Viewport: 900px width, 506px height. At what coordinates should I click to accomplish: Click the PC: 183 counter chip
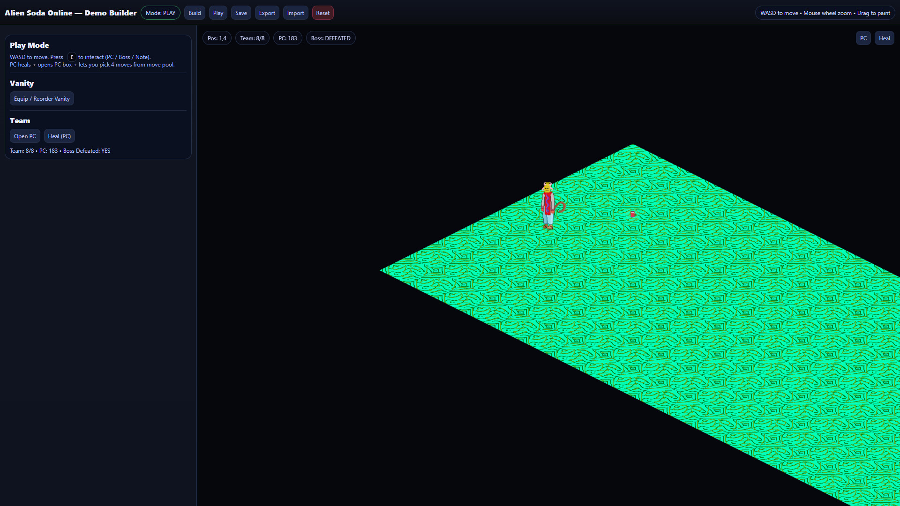click(287, 38)
